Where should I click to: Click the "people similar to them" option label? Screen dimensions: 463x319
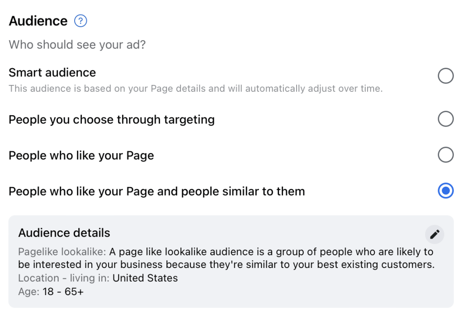156,192
